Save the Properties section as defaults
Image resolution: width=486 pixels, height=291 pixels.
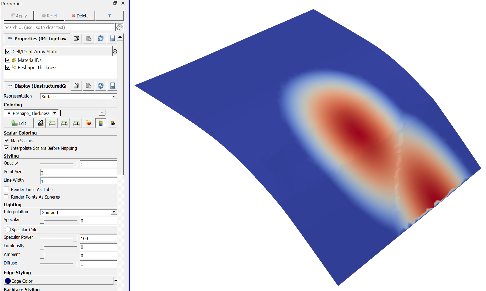[x=112, y=38]
